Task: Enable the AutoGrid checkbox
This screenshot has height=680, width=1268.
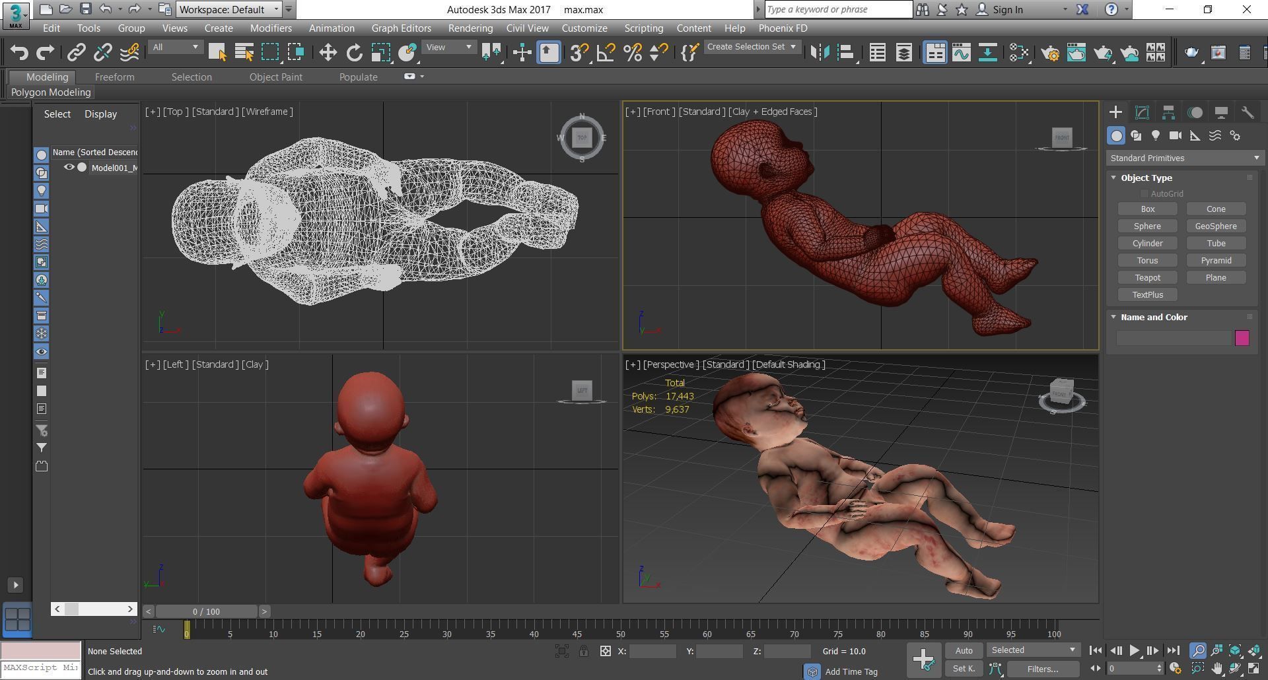Action: point(1145,193)
